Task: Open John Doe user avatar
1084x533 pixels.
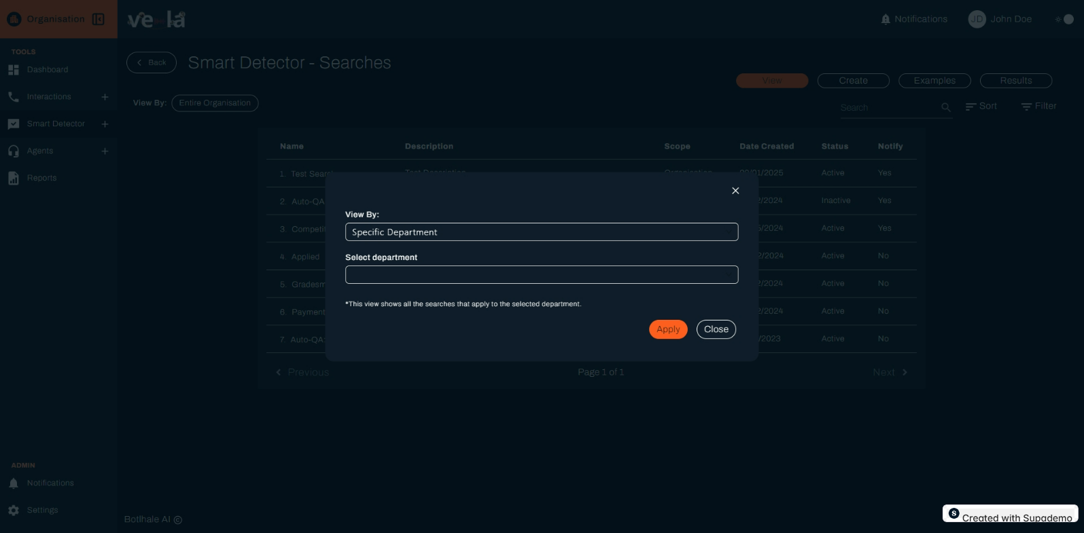Action: point(977,19)
